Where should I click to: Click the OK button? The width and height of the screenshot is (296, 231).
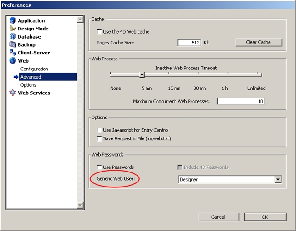coord(265,217)
